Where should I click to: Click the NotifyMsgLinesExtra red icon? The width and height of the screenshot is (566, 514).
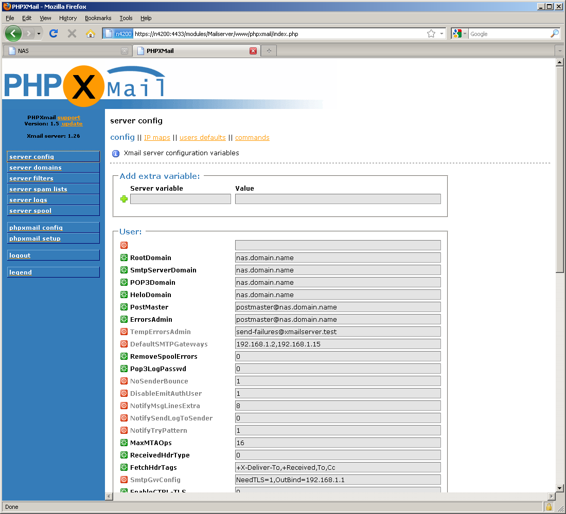124,406
